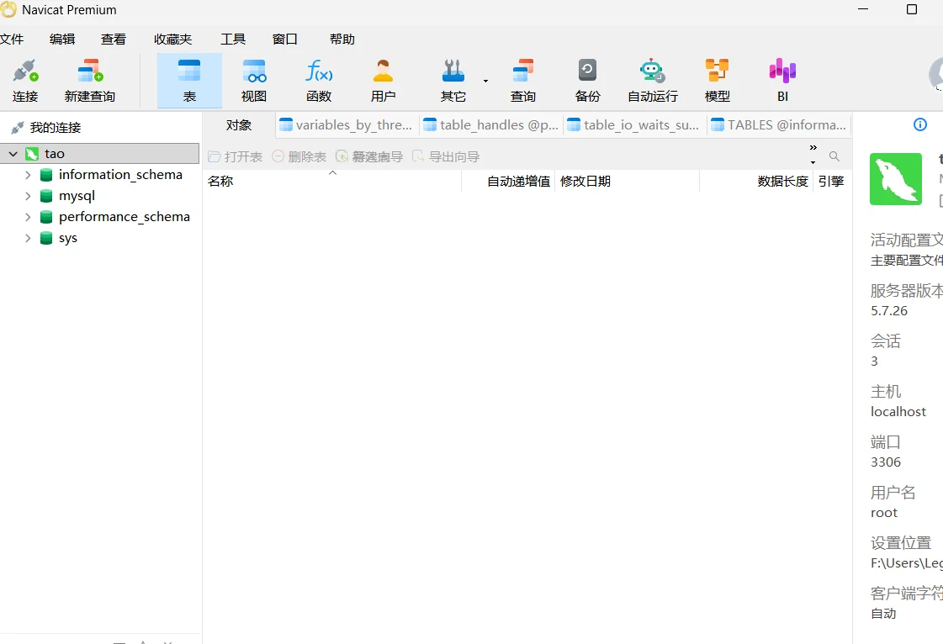Switch to table_handles tab
Viewport: 943px width, 644px height.
click(490, 125)
